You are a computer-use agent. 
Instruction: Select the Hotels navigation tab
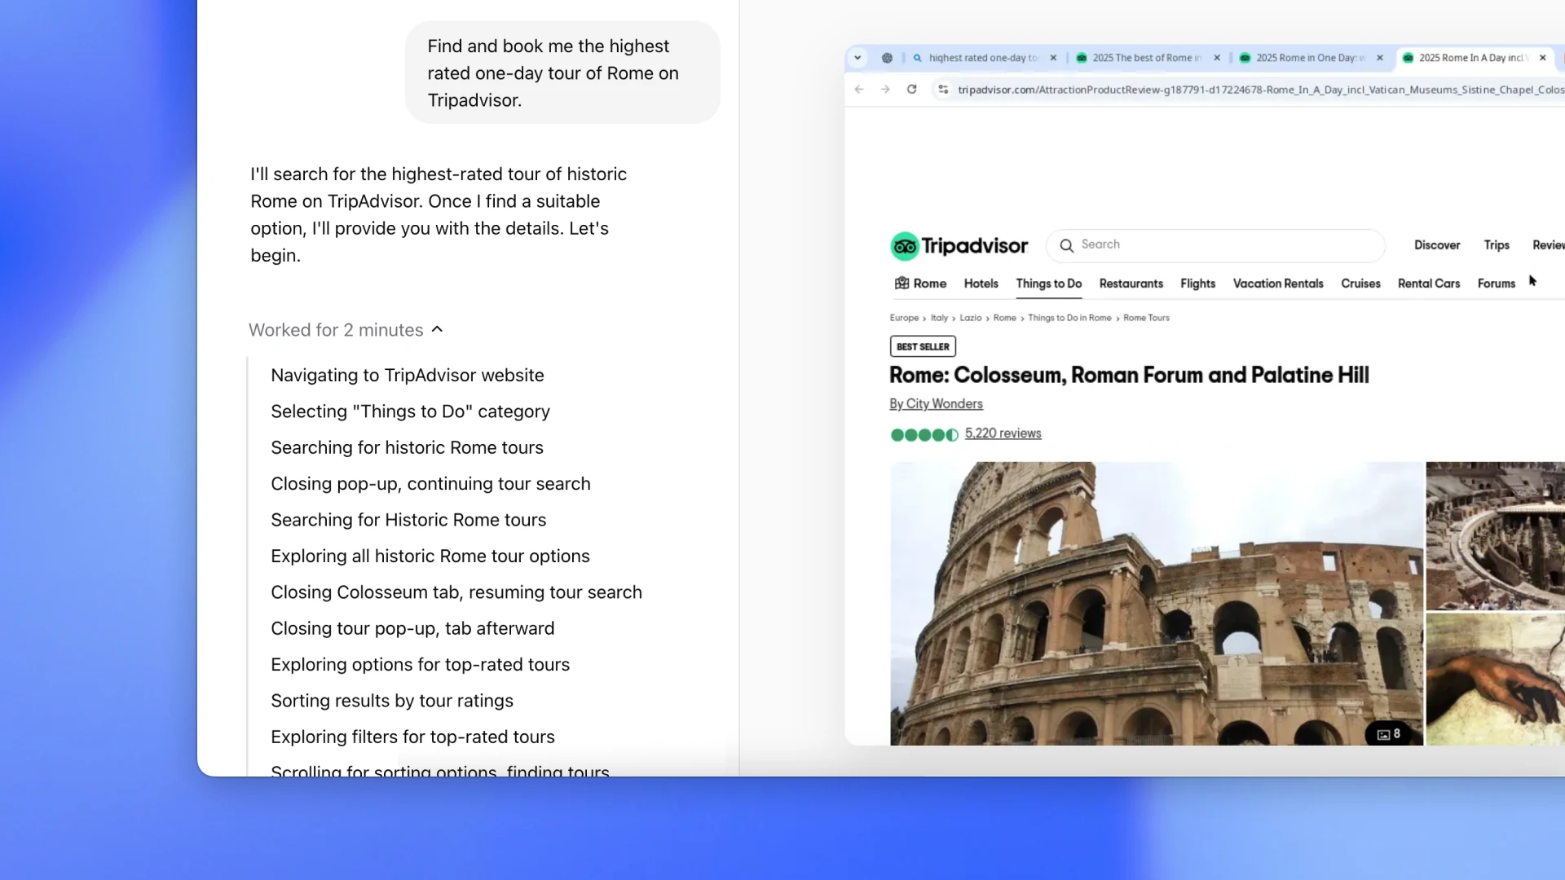point(979,283)
